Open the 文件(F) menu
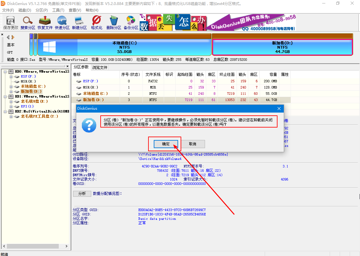 point(8,10)
